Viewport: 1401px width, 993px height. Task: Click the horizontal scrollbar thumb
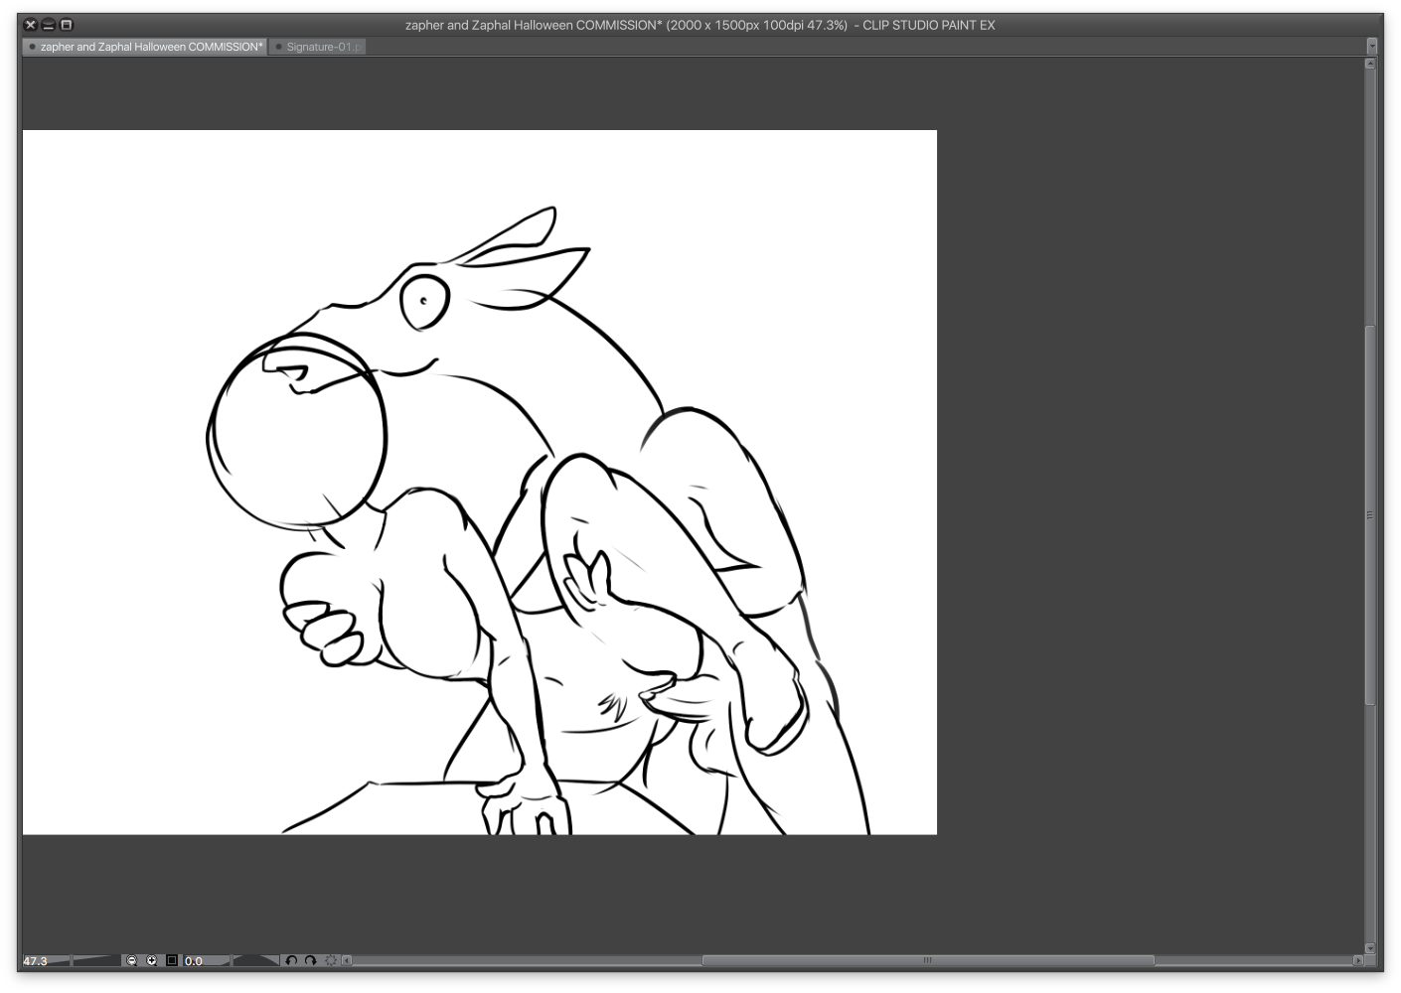point(928,960)
